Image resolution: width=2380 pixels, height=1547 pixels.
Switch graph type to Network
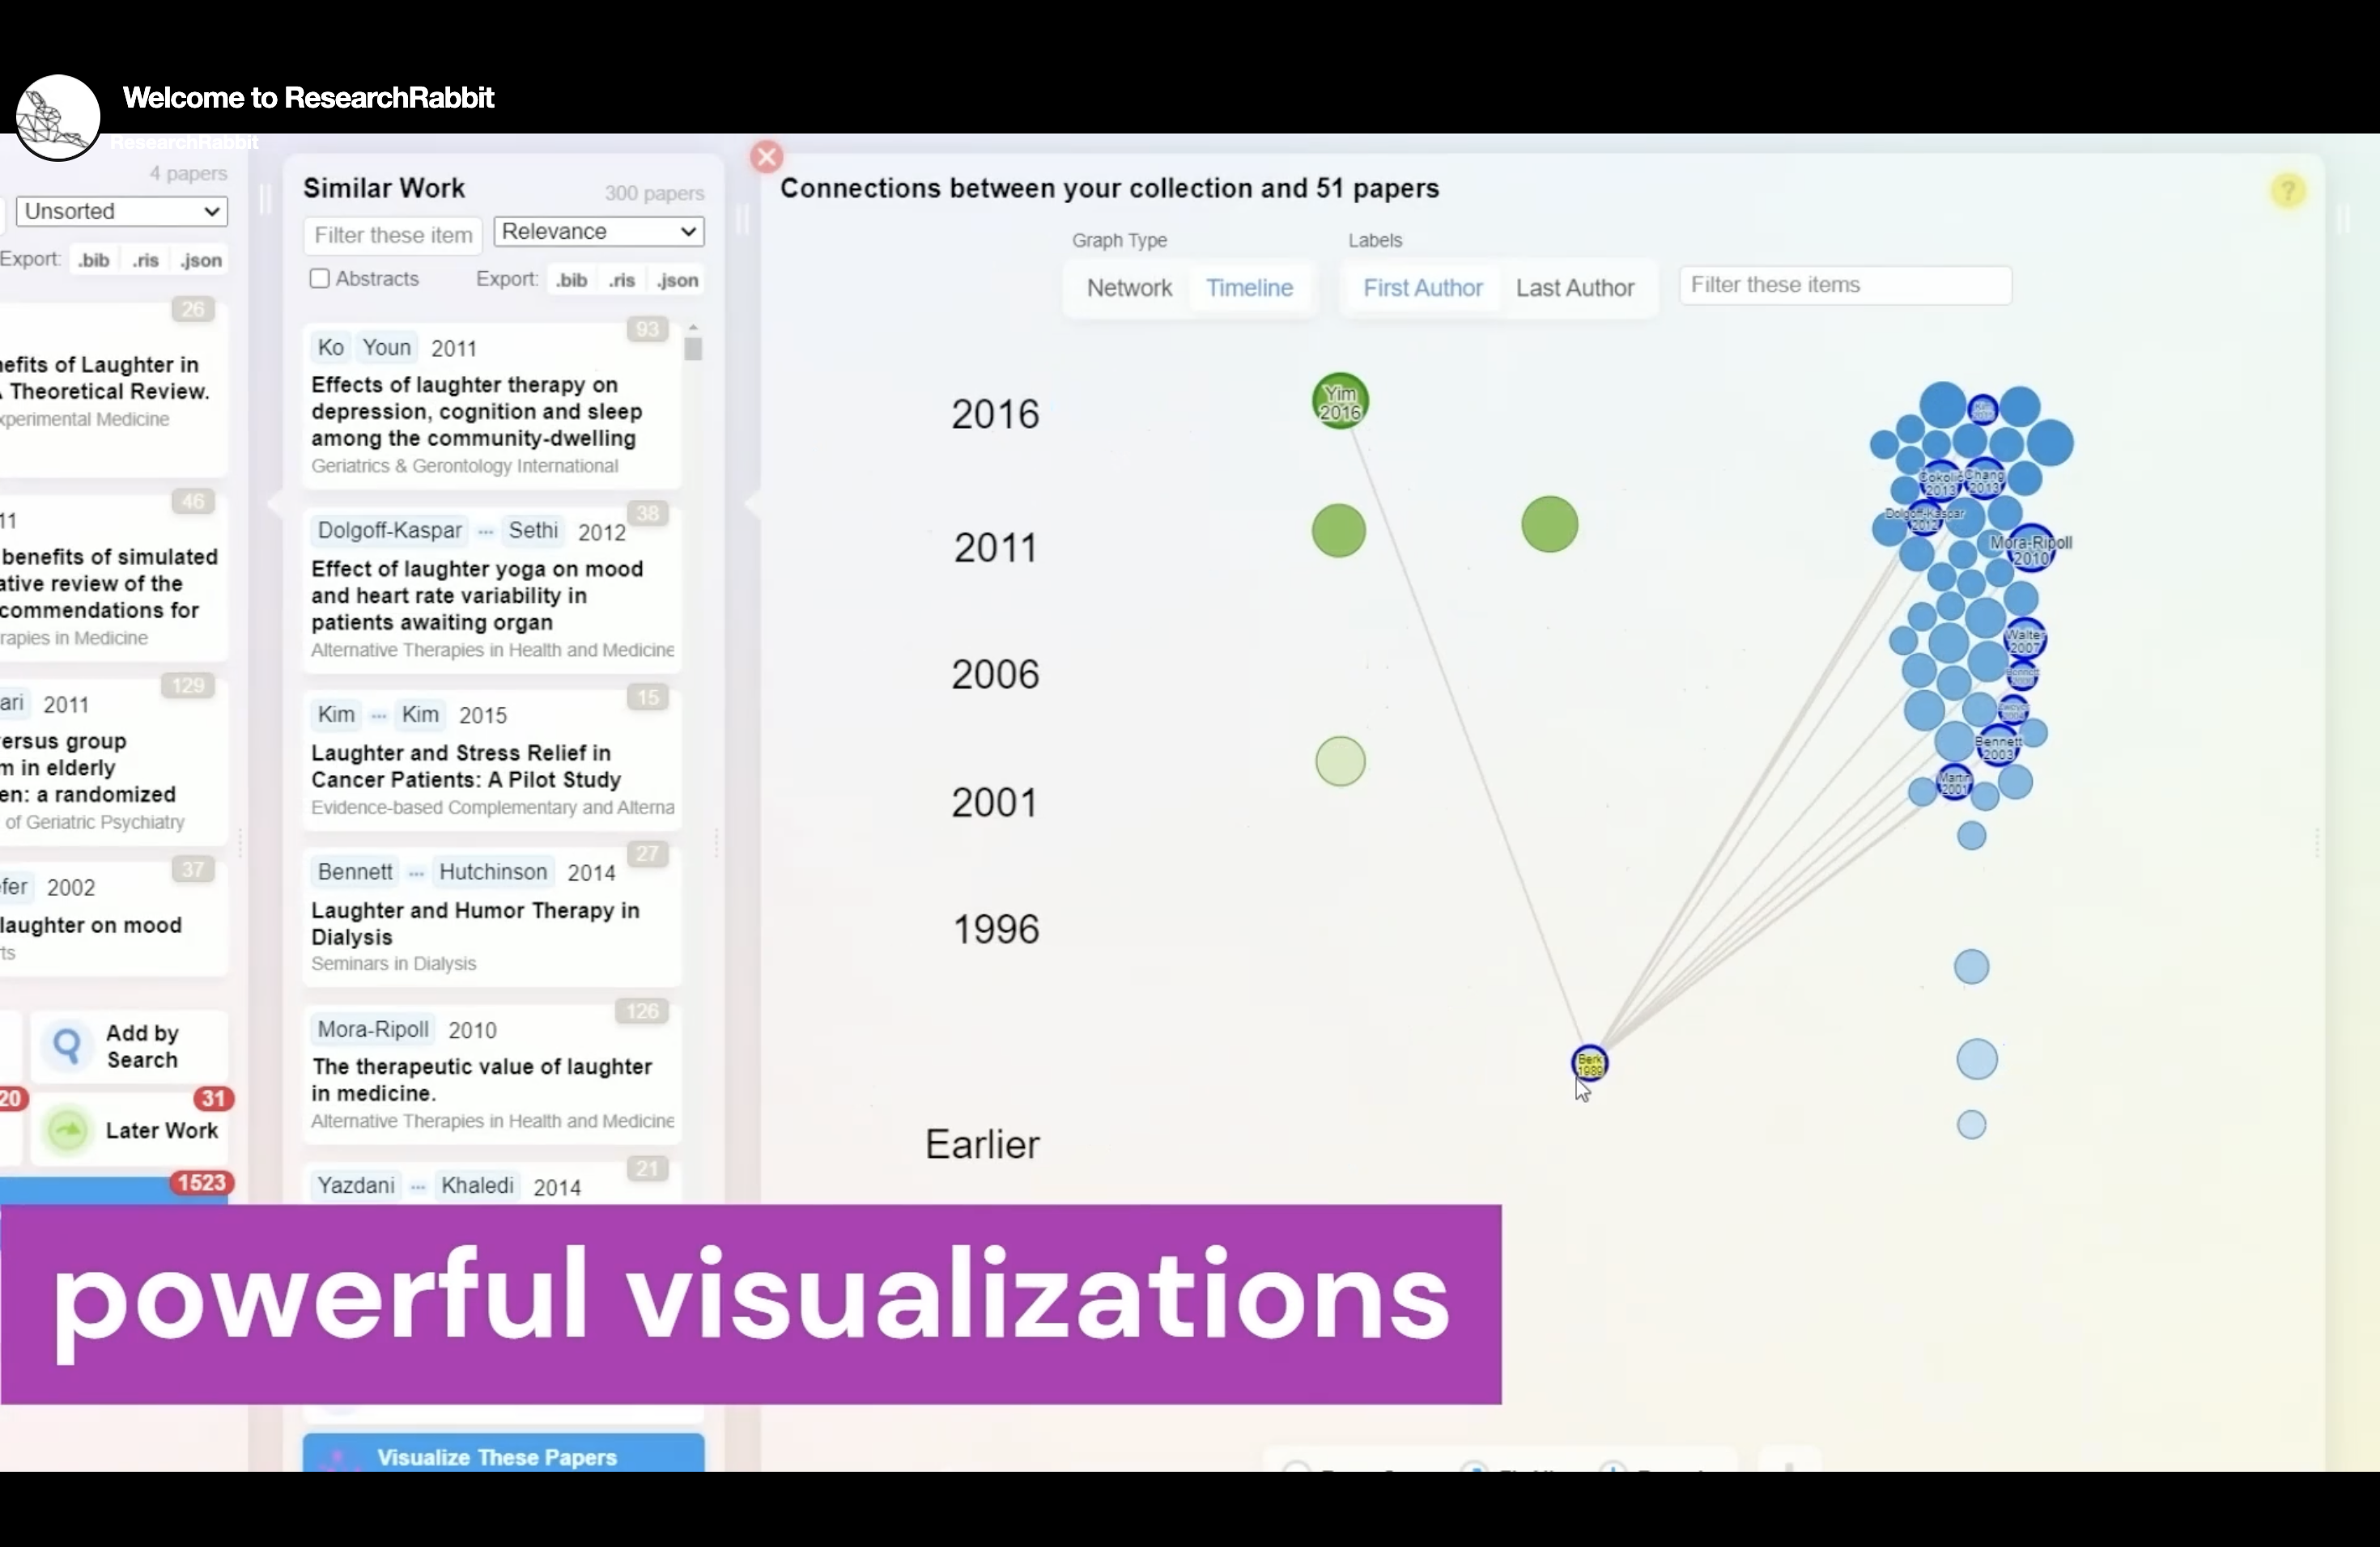click(x=1129, y=288)
